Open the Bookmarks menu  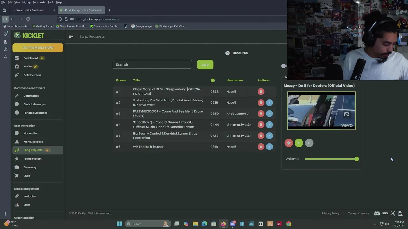[x=39, y=2]
